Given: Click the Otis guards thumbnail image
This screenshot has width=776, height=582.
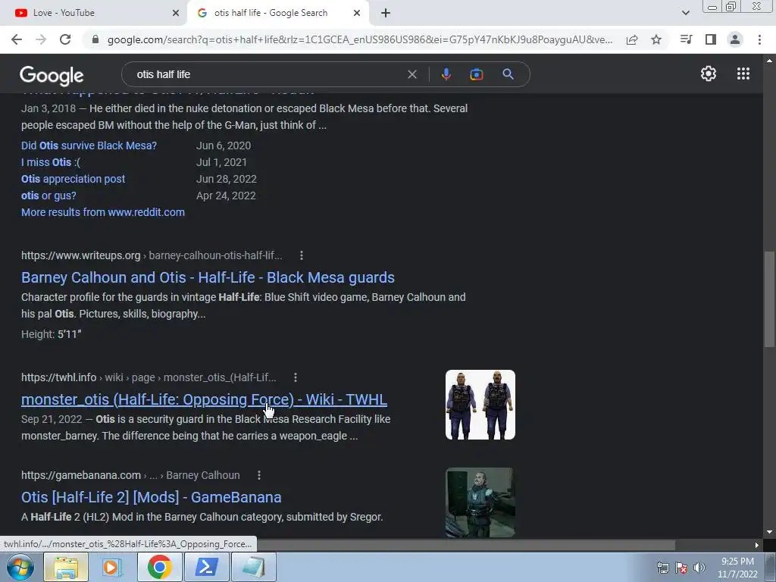Looking at the screenshot, I should [480, 405].
